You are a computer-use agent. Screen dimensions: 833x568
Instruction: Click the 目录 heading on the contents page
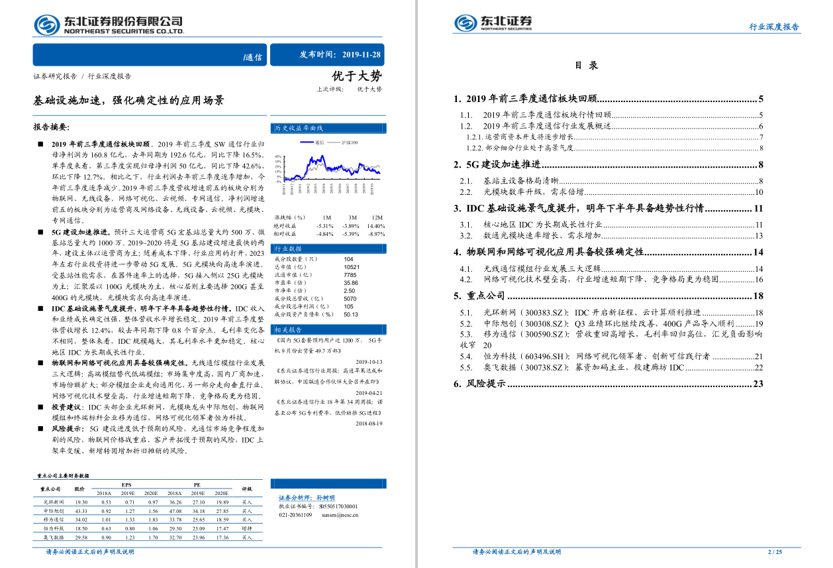[586, 66]
